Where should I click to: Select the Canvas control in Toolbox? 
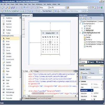tap(8, 50)
